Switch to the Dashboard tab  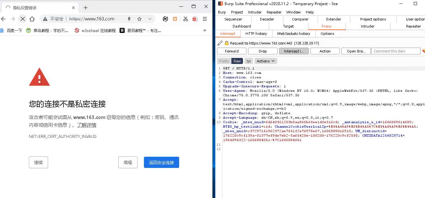[242, 26]
